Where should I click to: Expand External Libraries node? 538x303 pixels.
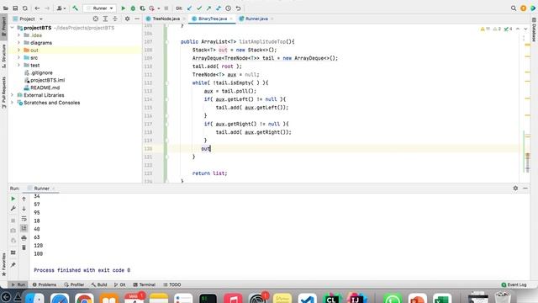coord(13,95)
